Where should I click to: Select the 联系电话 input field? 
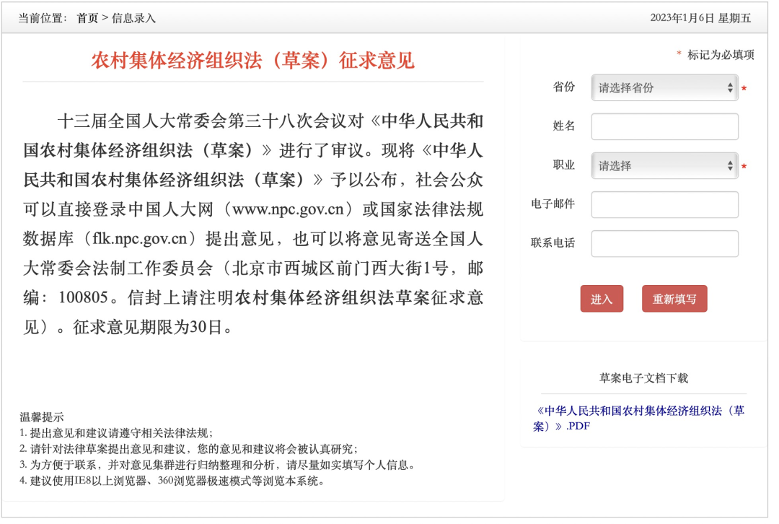[x=664, y=244]
